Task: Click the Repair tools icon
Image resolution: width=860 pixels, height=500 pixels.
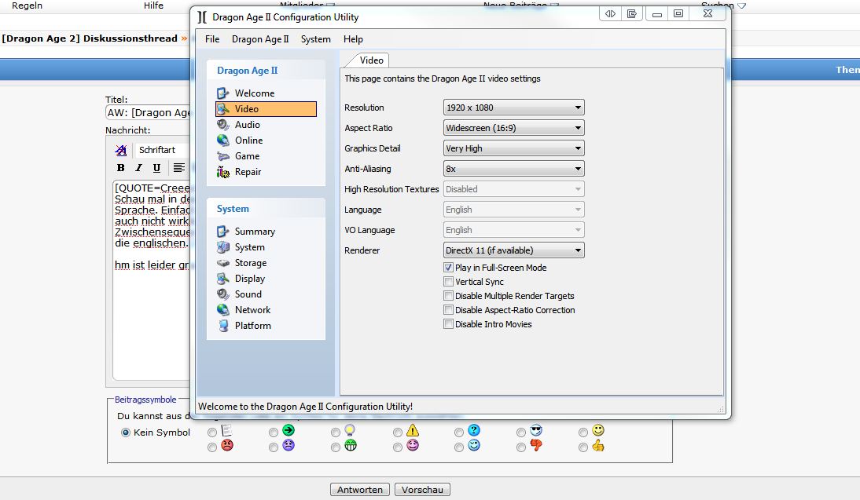Action: [222, 172]
